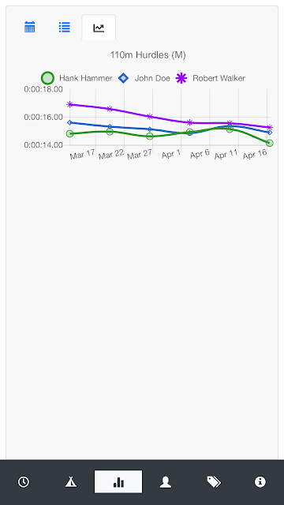This screenshot has height=505, width=284.
Task: Select the bar chart statistics tab
Action: [118, 482]
